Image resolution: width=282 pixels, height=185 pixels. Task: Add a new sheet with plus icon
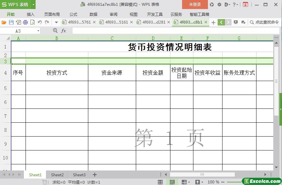pyautogui.click(x=95, y=175)
